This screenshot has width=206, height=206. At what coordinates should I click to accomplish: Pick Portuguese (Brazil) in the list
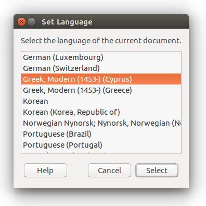click(x=101, y=134)
